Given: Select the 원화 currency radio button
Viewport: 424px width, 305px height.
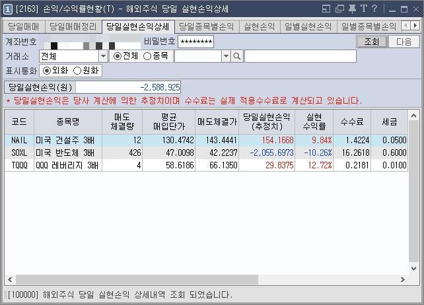Looking at the screenshot, I should (77, 71).
